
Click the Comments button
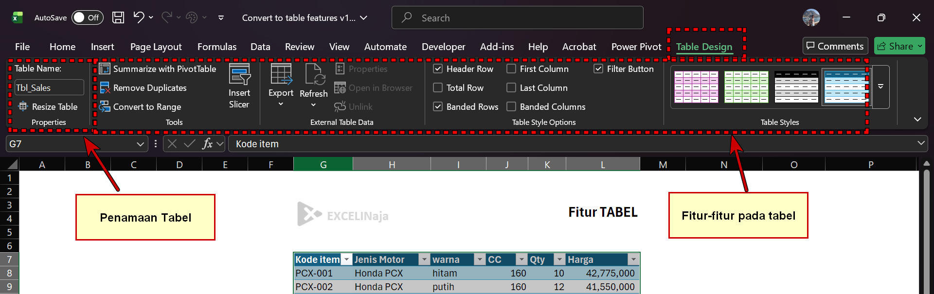tap(835, 46)
